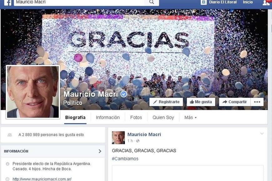This screenshot has height=181, width=272.
Task: Click the Facebook logo icon
Action: coord(8,2)
